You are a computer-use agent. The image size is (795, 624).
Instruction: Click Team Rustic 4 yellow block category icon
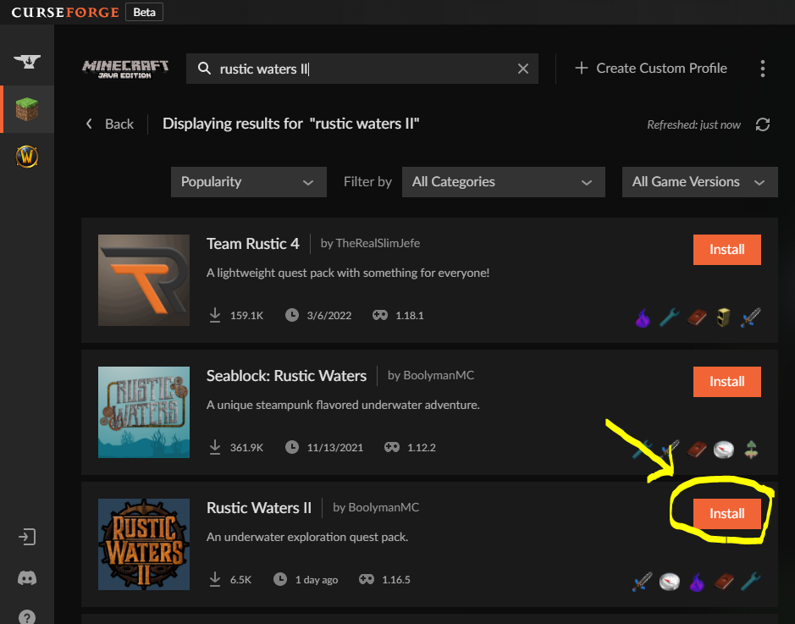pos(724,318)
